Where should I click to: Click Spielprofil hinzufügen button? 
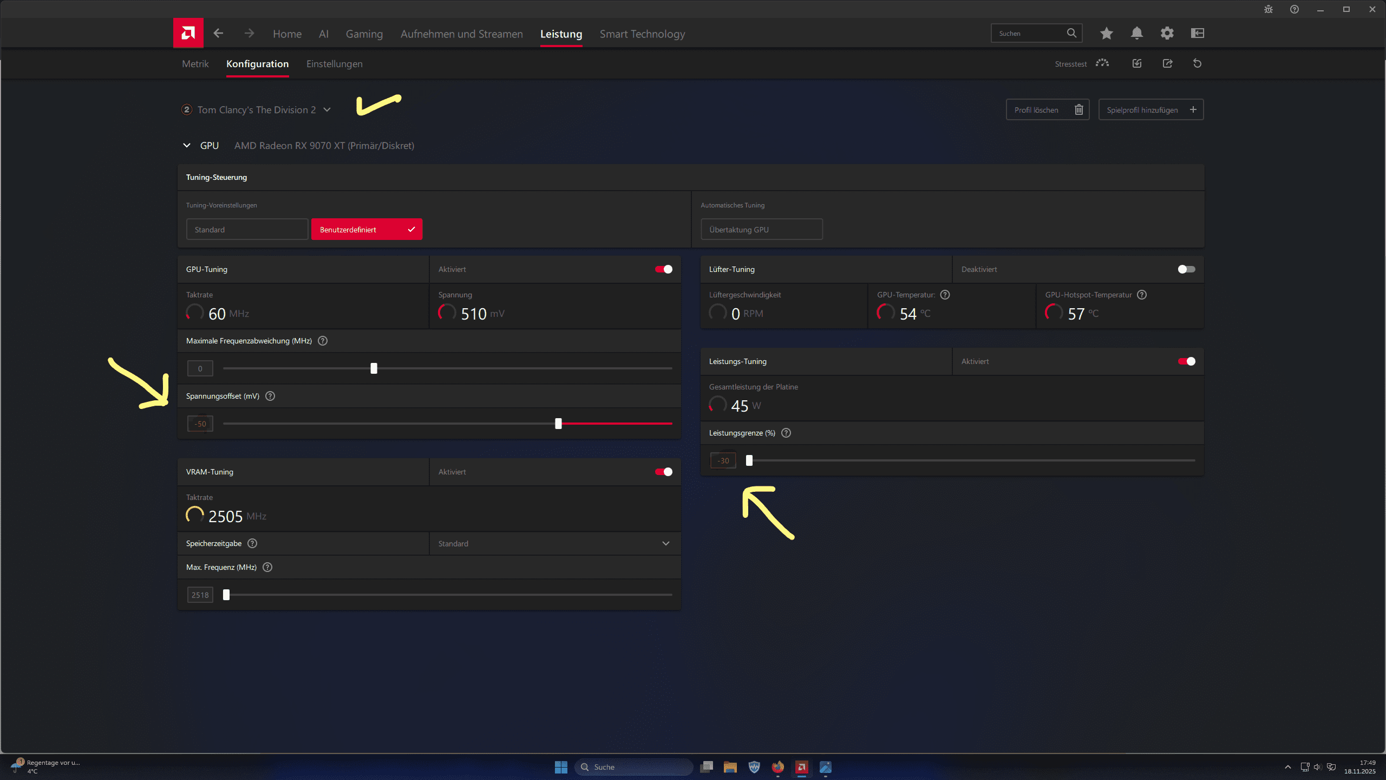[x=1150, y=109]
